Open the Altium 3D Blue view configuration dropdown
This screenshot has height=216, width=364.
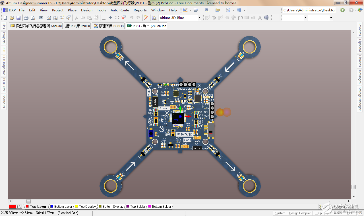(199, 18)
